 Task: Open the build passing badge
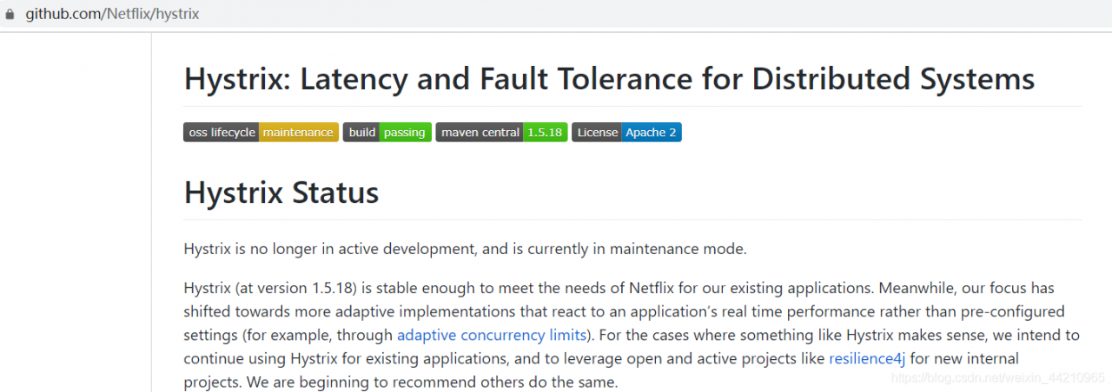[387, 132]
